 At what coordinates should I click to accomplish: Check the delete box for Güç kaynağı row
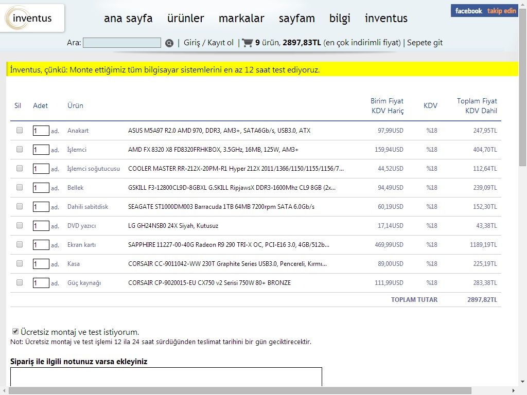click(x=20, y=282)
